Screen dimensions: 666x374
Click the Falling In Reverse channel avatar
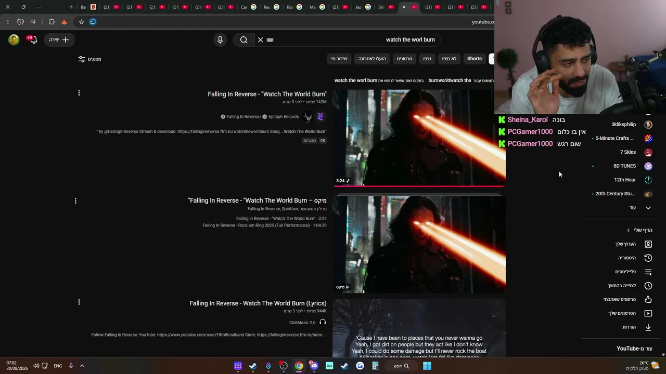click(x=308, y=116)
